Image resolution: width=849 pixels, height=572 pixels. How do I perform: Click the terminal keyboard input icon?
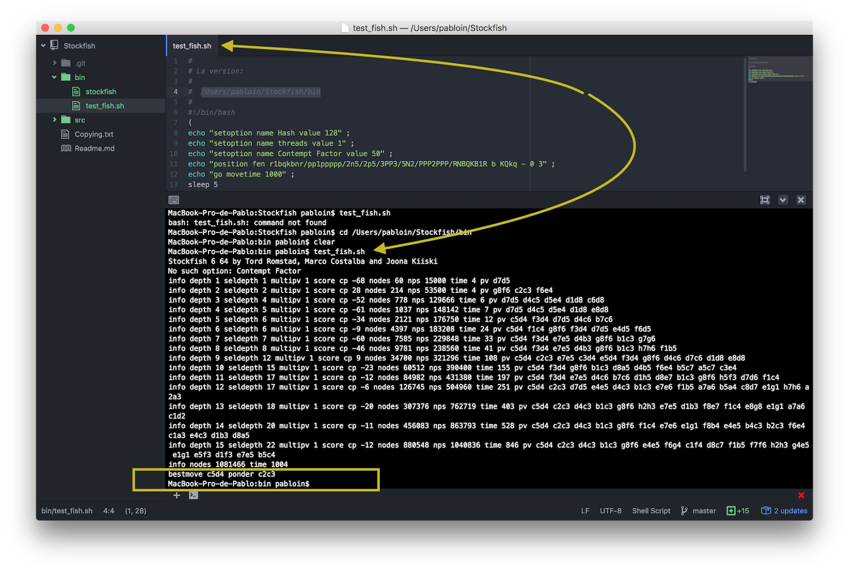[x=174, y=200]
